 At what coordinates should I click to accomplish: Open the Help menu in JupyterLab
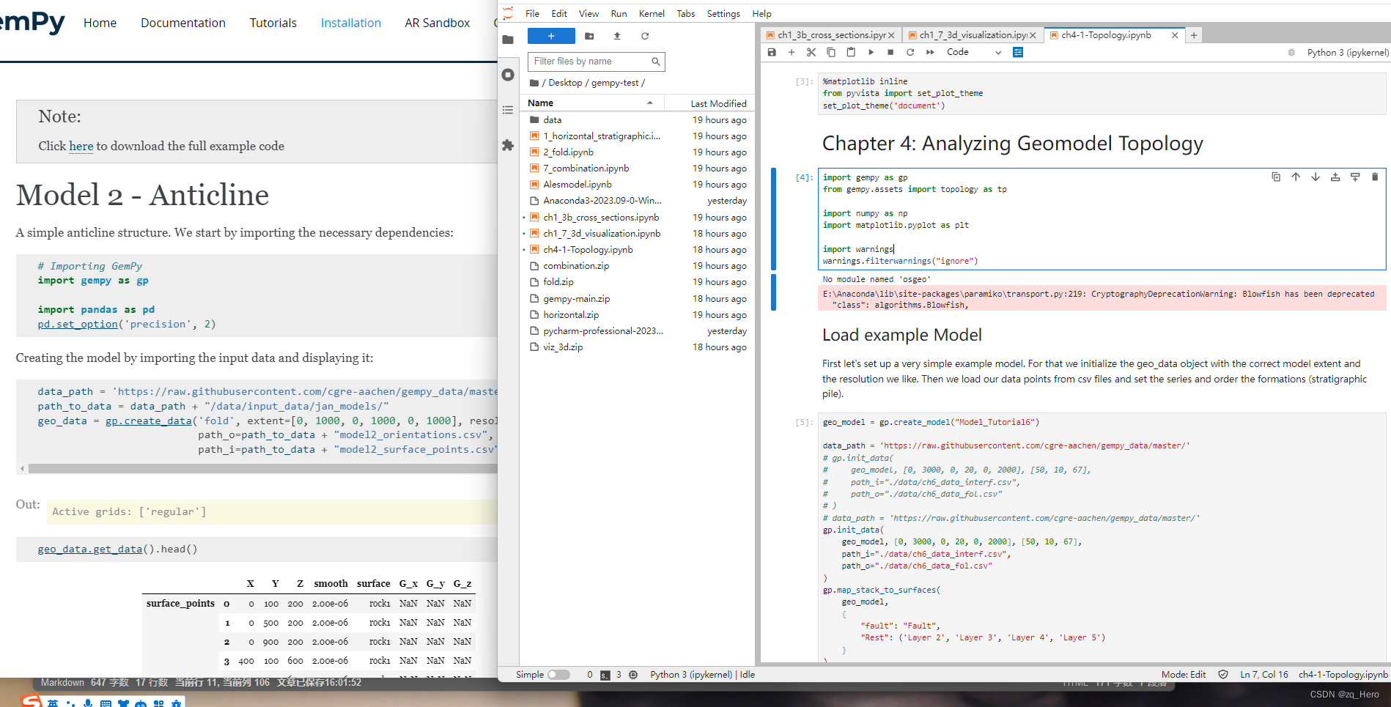(761, 14)
